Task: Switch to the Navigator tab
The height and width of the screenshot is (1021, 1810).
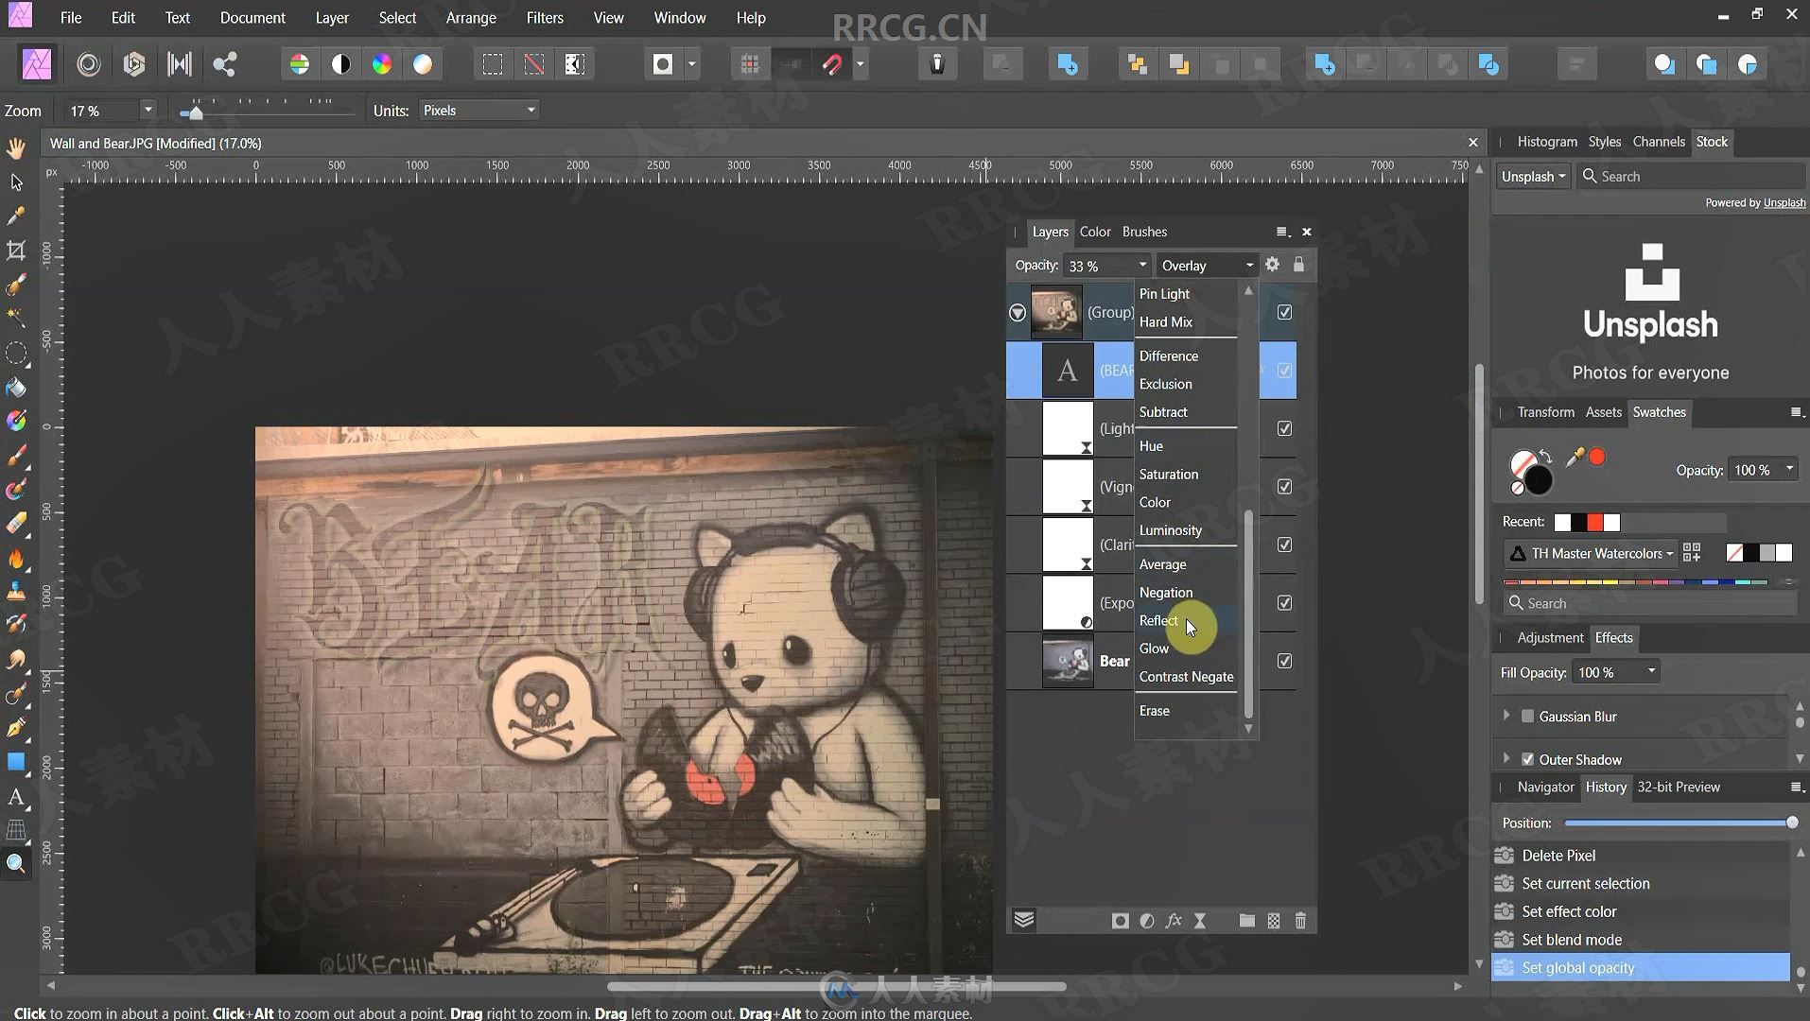Action: (x=1545, y=787)
